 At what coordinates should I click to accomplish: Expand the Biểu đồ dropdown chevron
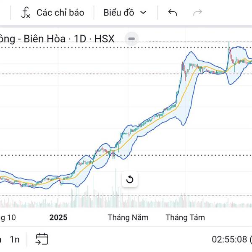click(143, 13)
